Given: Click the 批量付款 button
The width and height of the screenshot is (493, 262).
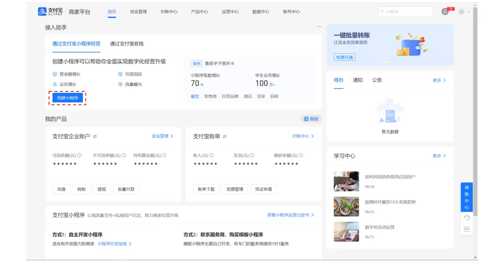Looking at the screenshot, I should [126, 189].
